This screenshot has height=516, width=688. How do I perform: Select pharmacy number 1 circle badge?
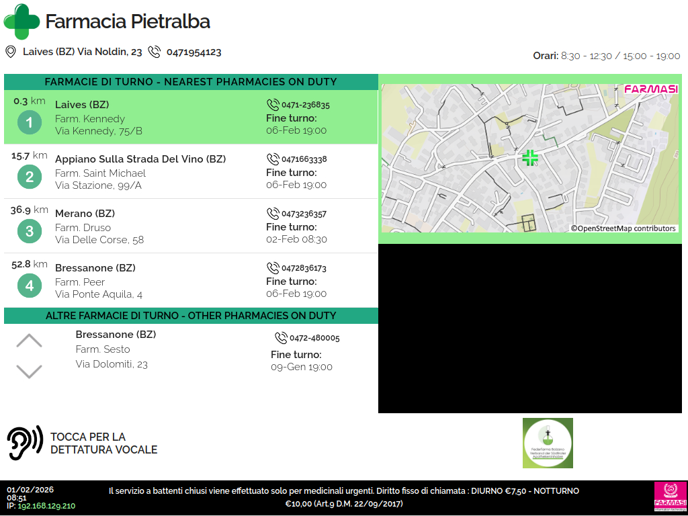pos(29,123)
